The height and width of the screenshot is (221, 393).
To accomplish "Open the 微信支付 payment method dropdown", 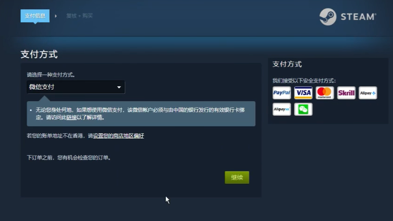I will pyautogui.click(x=76, y=87).
